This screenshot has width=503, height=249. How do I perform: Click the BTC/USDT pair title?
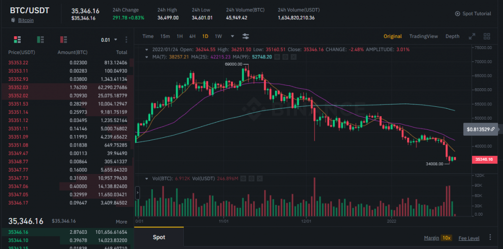pos(29,10)
